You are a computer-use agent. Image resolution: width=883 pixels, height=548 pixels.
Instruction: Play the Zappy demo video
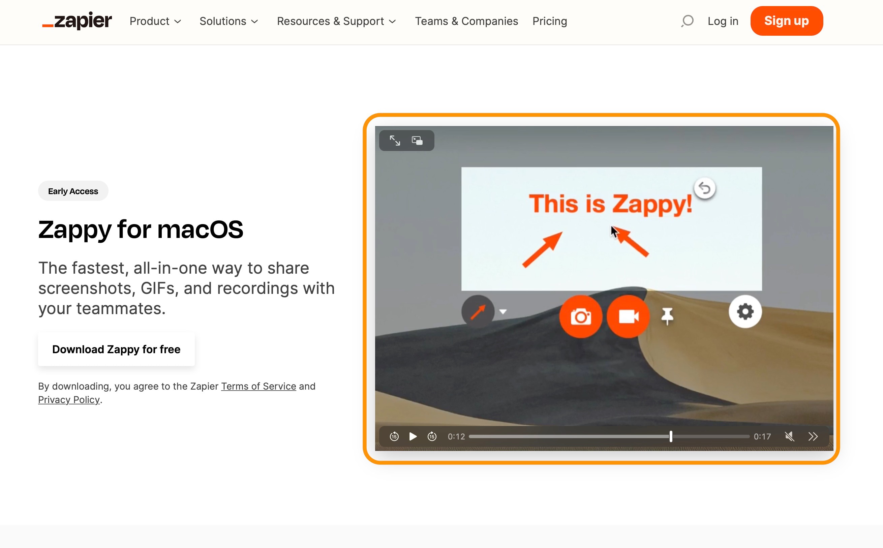(x=413, y=436)
